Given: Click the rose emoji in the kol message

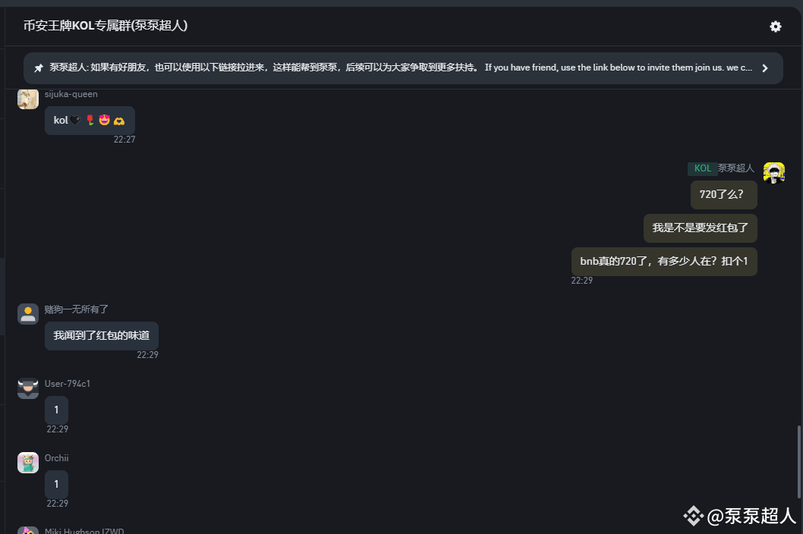Looking at the screenshot, I should 90,120.
